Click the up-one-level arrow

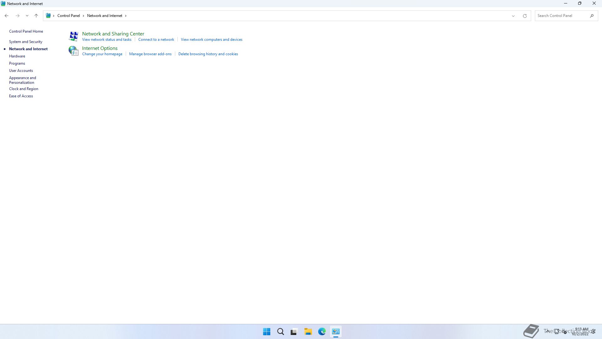tap(36, 16)
